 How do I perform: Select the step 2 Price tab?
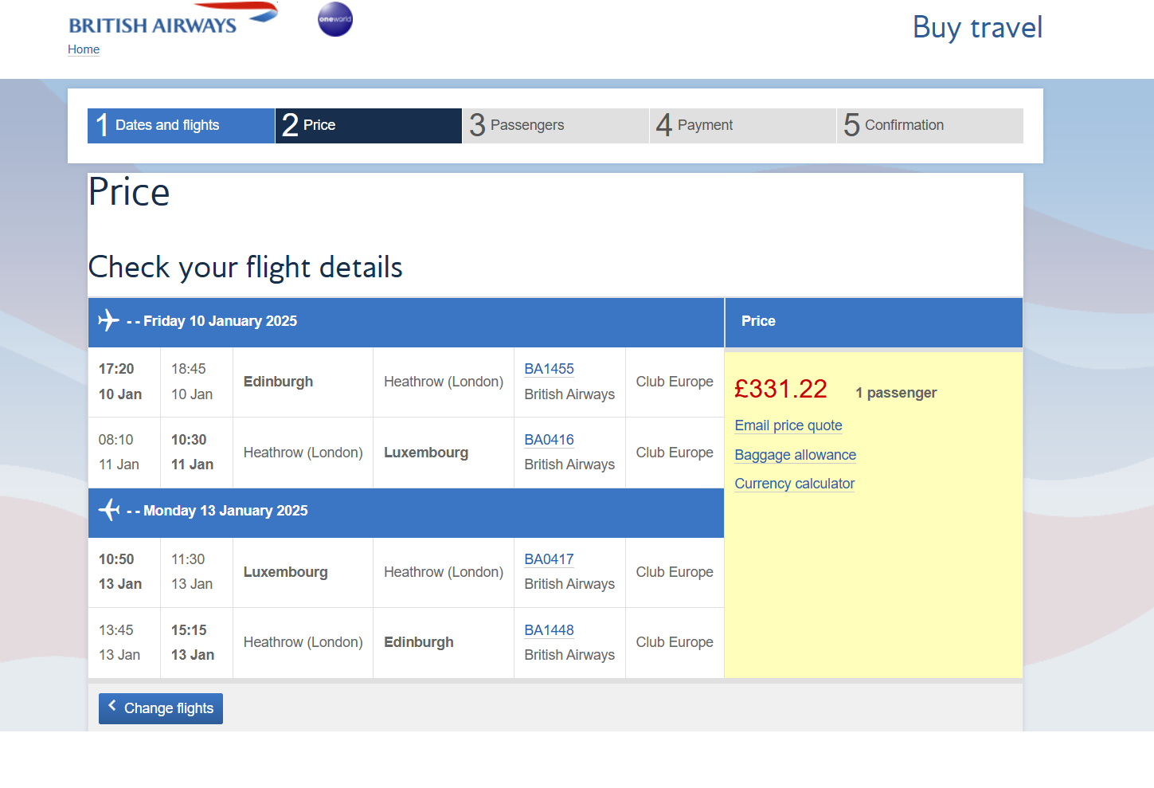pyautogui.click(x=368, y=126)
